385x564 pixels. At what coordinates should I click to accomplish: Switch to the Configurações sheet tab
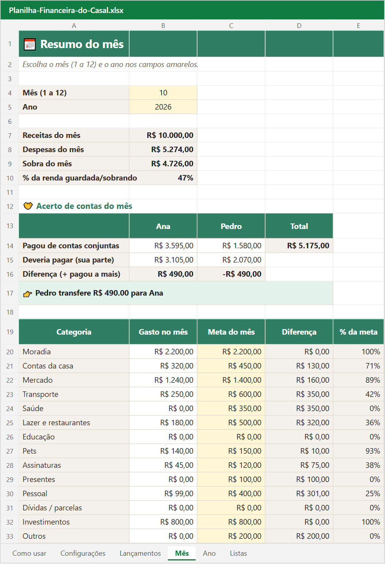tap(83, 553)
